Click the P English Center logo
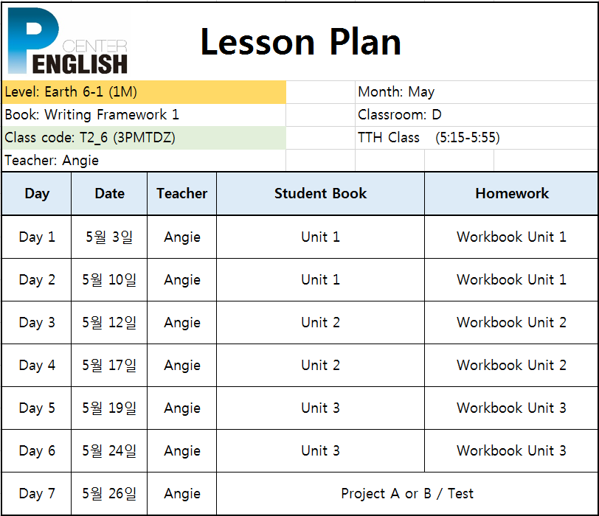 coord(68,41)
